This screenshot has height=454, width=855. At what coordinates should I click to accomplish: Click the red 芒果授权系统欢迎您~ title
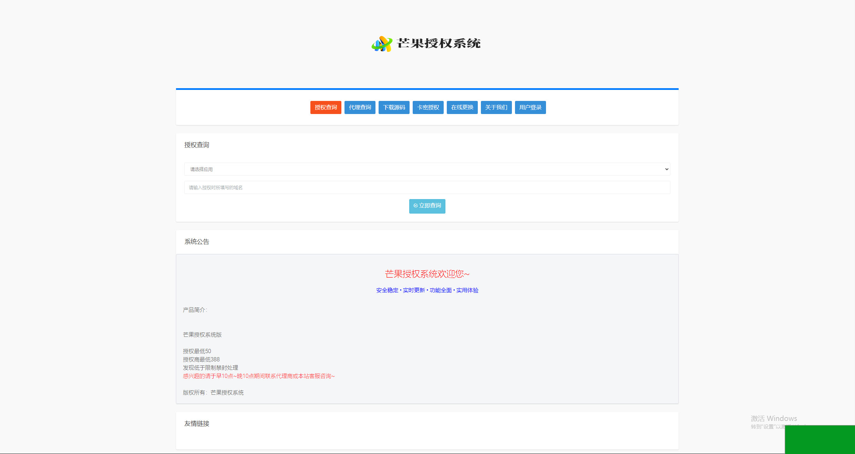tap(427, 274)
